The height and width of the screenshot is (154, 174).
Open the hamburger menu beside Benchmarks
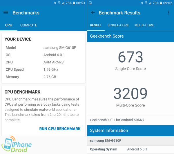tap(6, 13)
